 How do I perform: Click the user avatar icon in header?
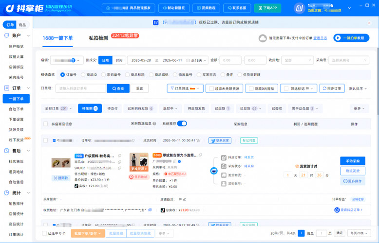tap(300, 8)
